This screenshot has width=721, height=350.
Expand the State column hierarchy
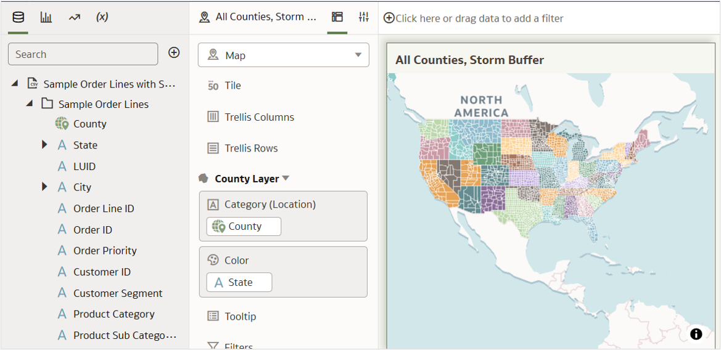[44, 145]
